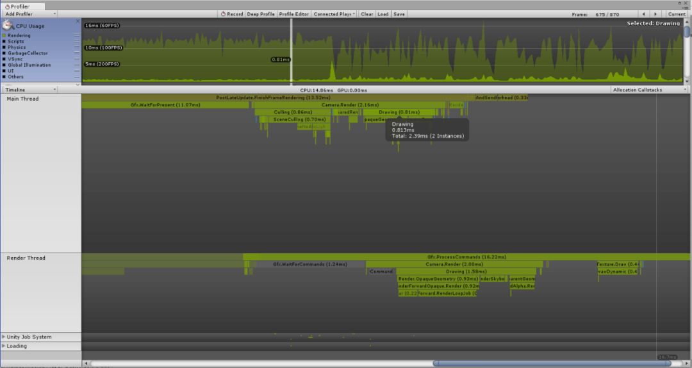Click the 16ms (60FPS) chart label
The image size is (692, 368).
102,26
